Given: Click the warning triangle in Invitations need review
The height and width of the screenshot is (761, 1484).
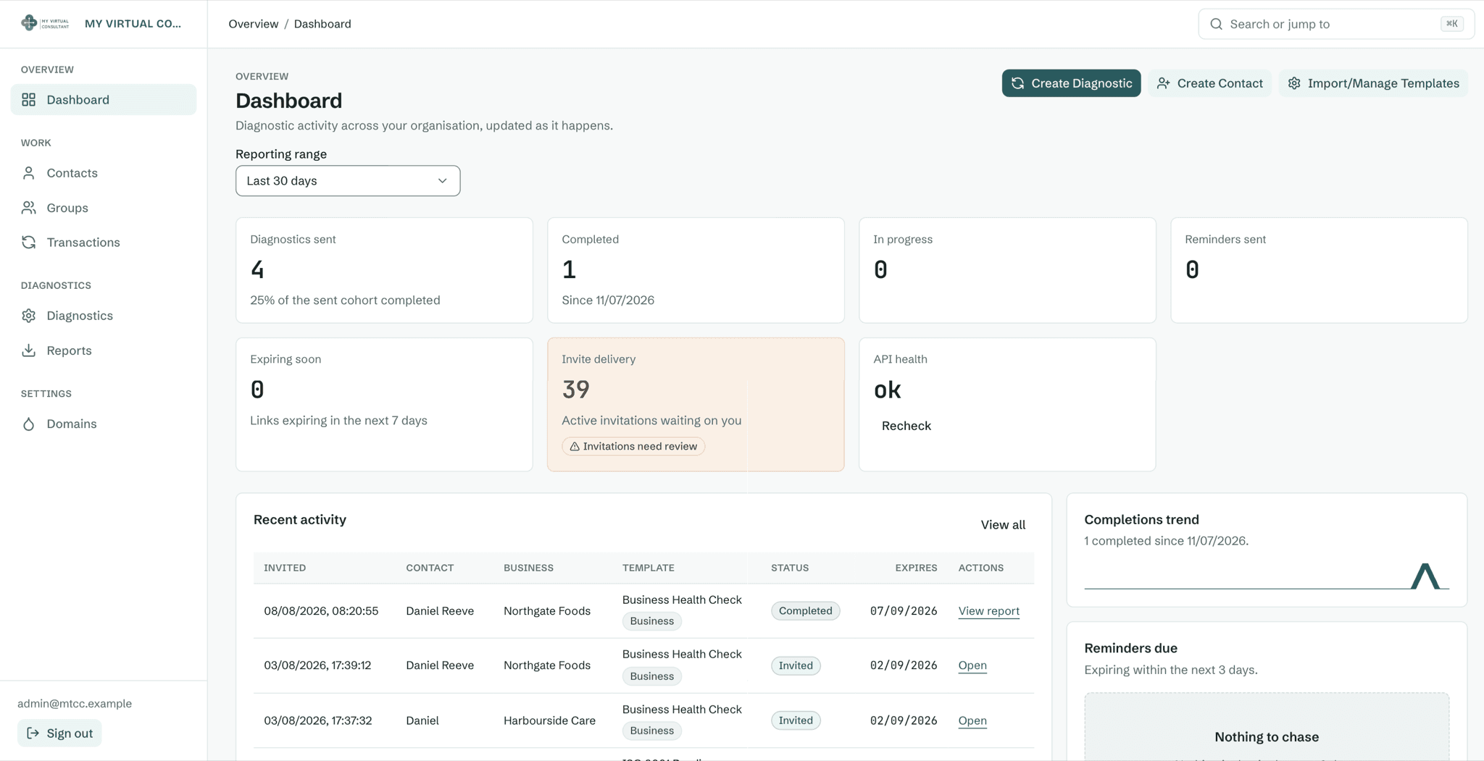Looking at the screenshot, I should [575, 447].
